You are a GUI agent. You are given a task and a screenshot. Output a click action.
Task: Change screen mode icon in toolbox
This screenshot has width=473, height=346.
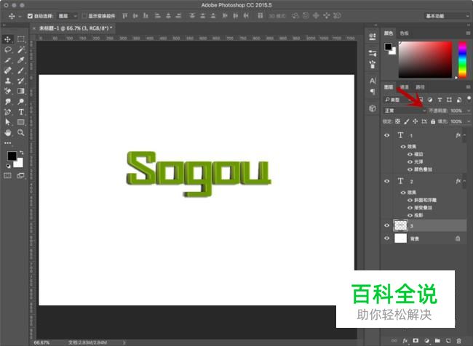click(x=21, y=176)
